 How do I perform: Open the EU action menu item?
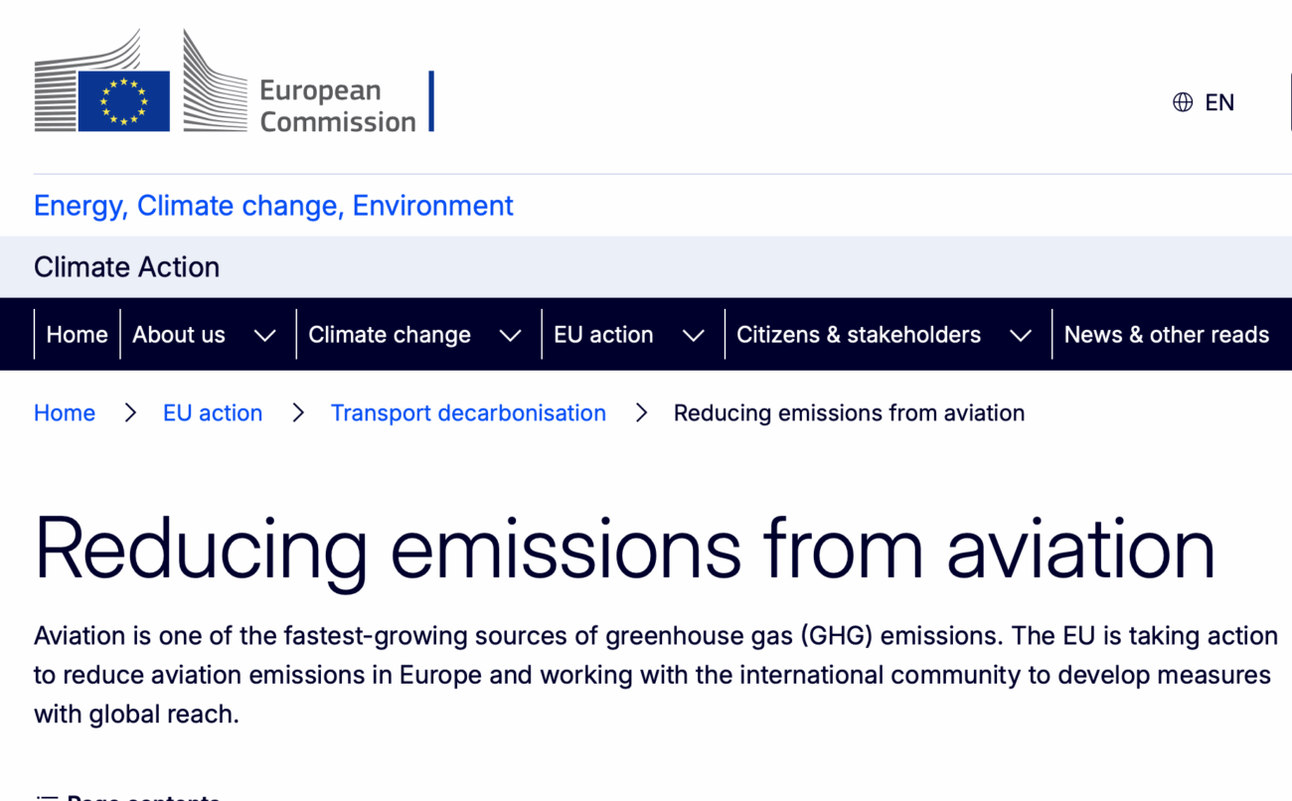click(603, 335)
